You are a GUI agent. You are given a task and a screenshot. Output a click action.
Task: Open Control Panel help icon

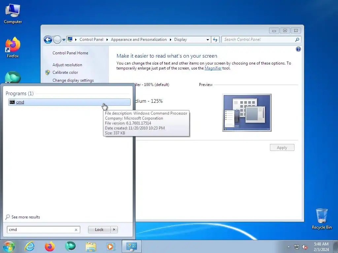(298, 49)
